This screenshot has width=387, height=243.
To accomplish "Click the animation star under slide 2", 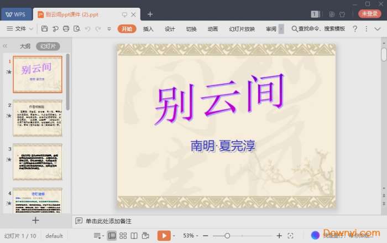I will pos(9,116).
